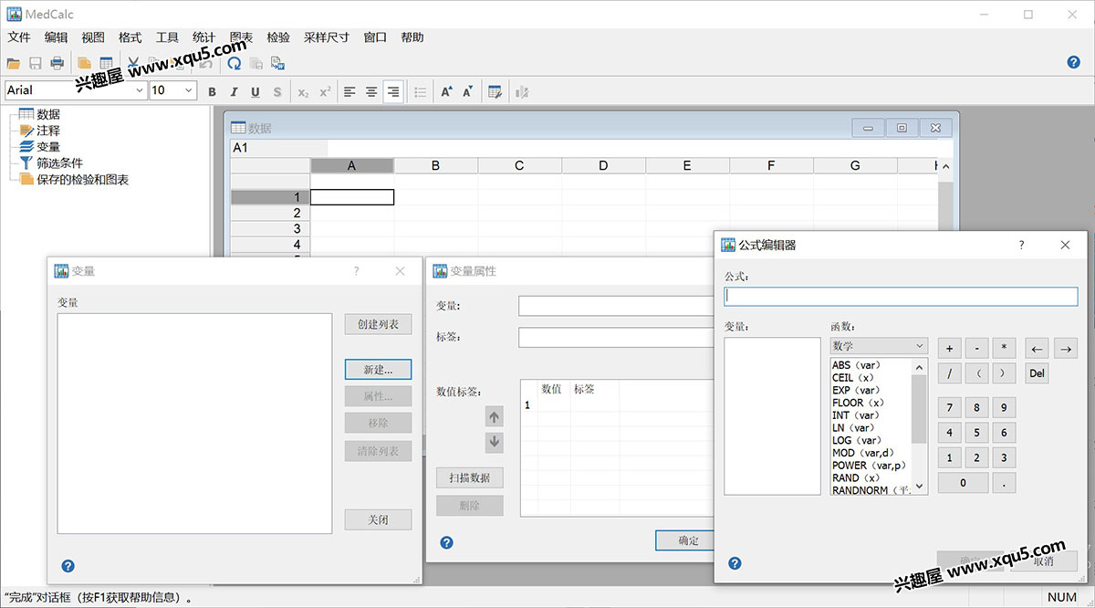Open the Arial font name dropdown
Viewport: 1095px width, 608px height.
click(x=140, y=90)
